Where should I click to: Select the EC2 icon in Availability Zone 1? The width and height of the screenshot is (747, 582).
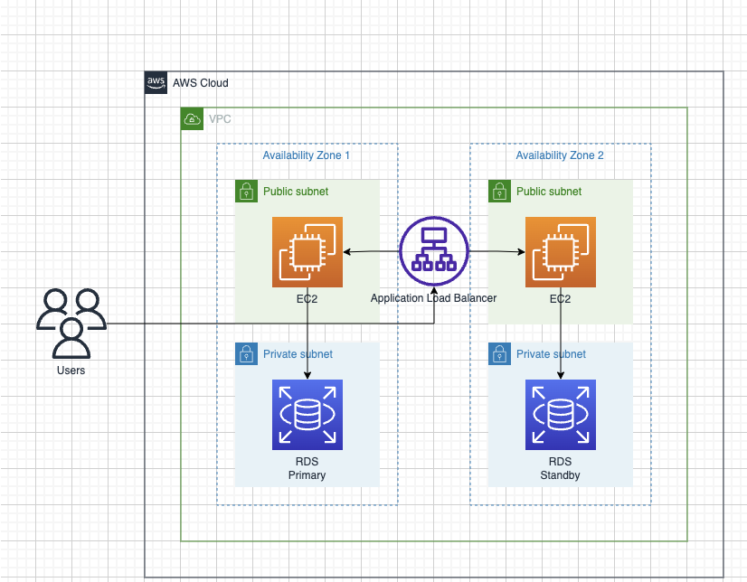pos(307,252)
